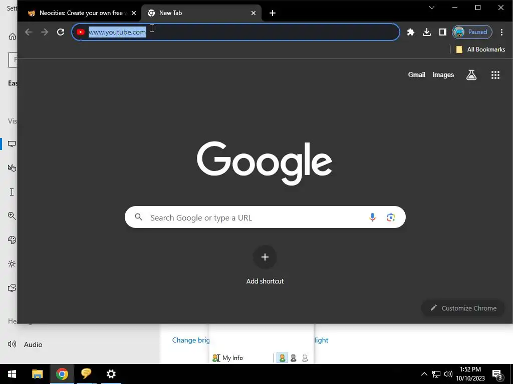Open volume control tray icon
513x384 pixels.
click(448, 374)
